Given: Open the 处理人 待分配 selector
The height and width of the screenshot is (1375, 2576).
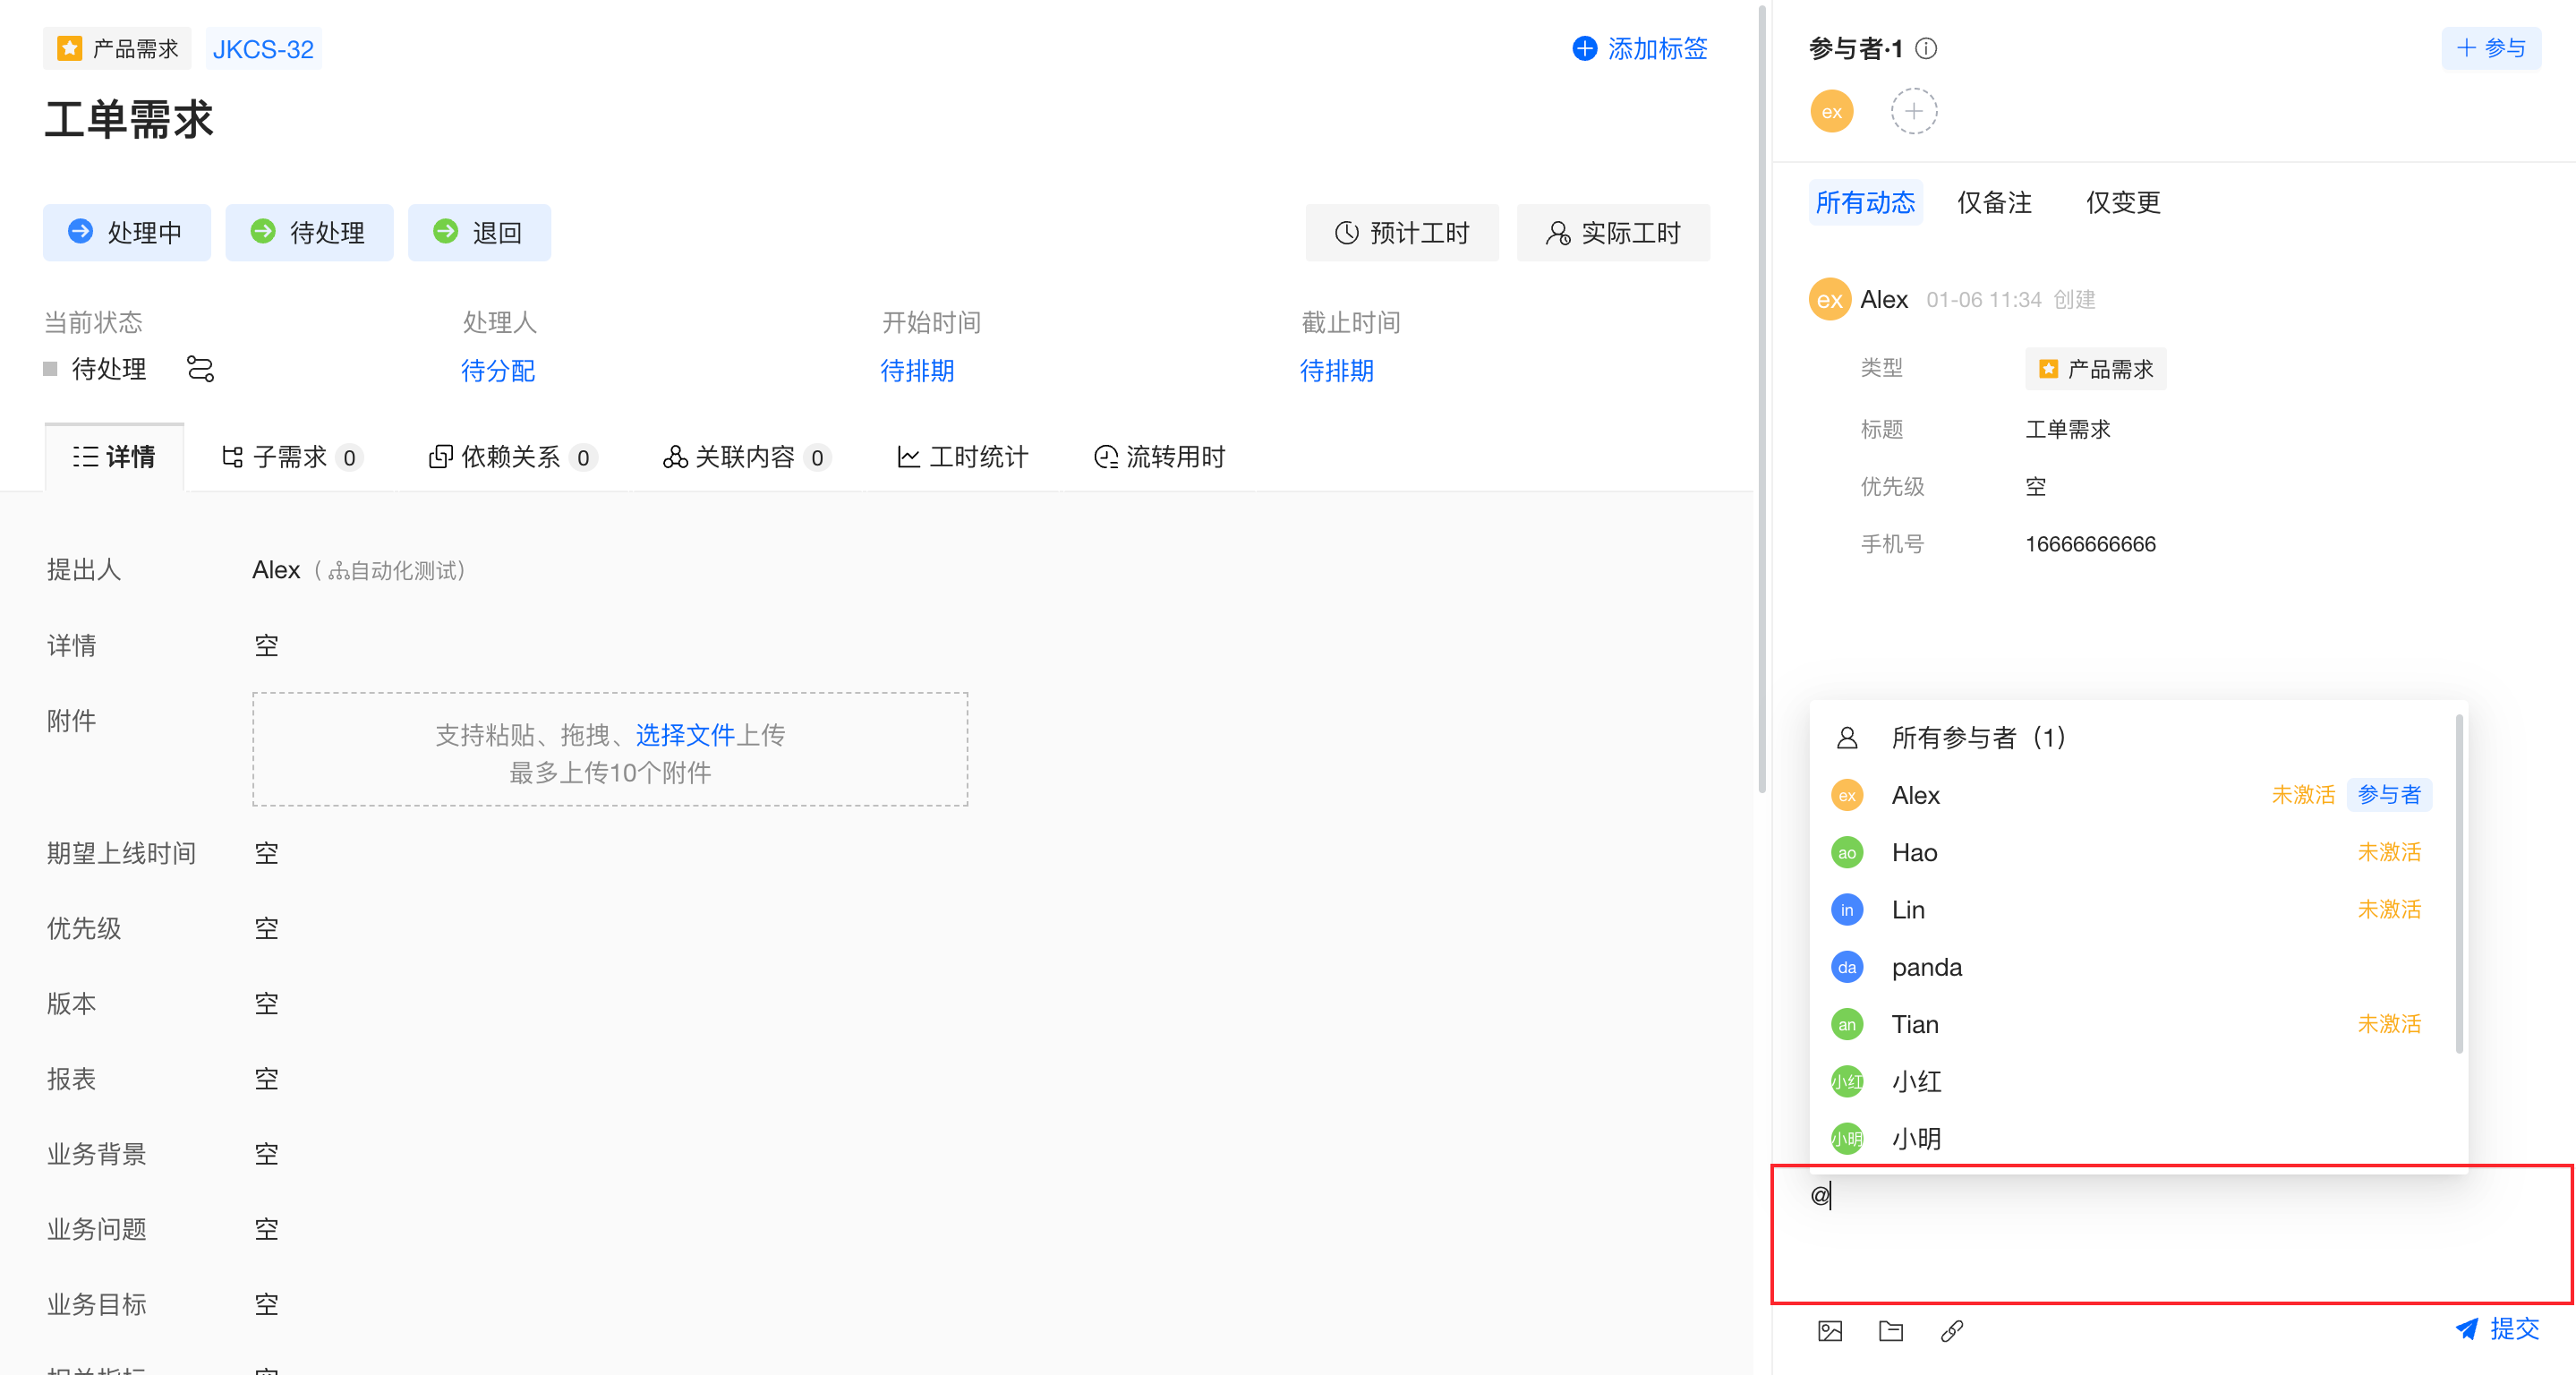Looking at the screenshot, I should [497, 371].
